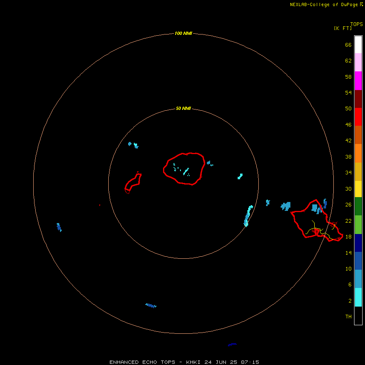365x365 pixels.
Task: Click the "[K FT]" units label
Action: click(343, 28)
